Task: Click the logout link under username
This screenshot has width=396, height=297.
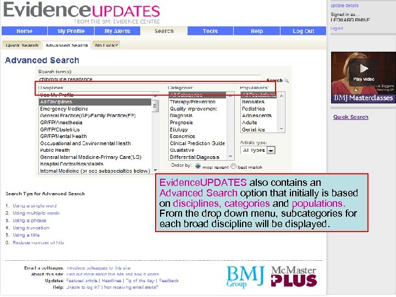Action: [x=337, y=29]
